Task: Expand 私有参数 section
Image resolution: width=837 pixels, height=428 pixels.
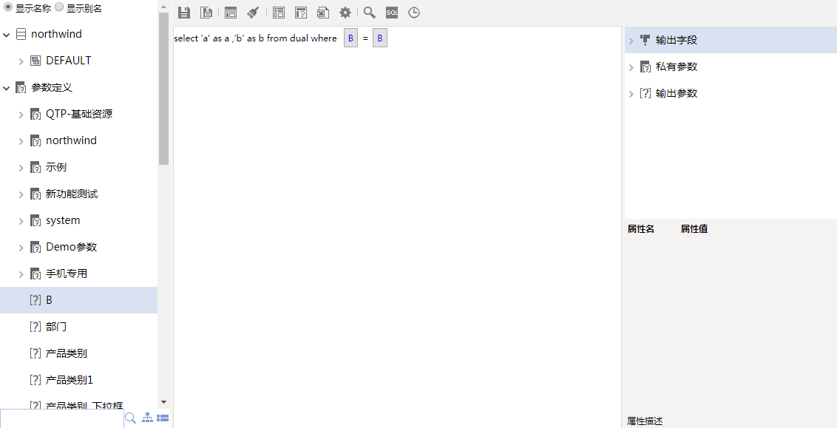Action: pos(631,67)
